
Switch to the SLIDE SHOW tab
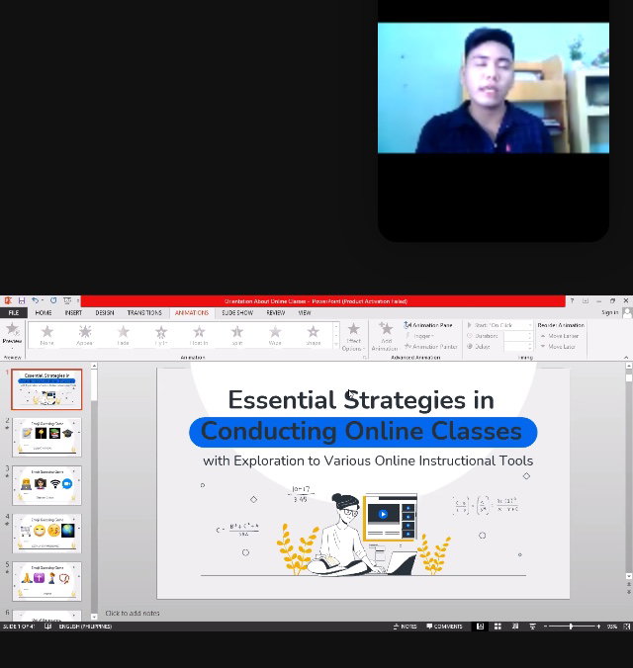point(237,312)
